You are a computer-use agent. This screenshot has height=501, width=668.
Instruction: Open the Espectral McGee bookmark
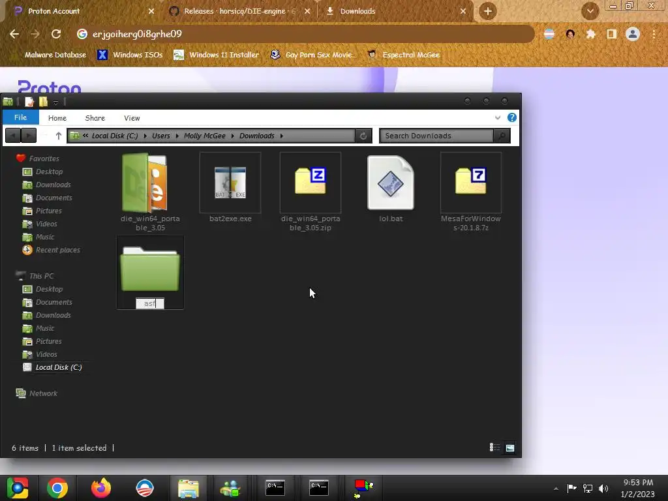403,55
